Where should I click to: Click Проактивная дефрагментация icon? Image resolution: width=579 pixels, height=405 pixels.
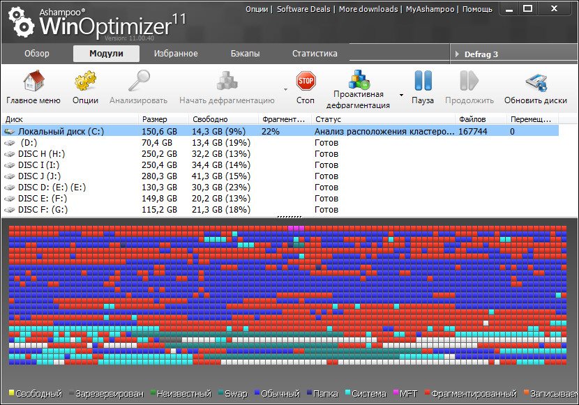[359, 79]
